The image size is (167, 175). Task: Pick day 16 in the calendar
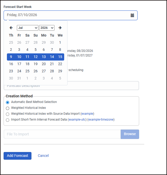tap(11, 64)
